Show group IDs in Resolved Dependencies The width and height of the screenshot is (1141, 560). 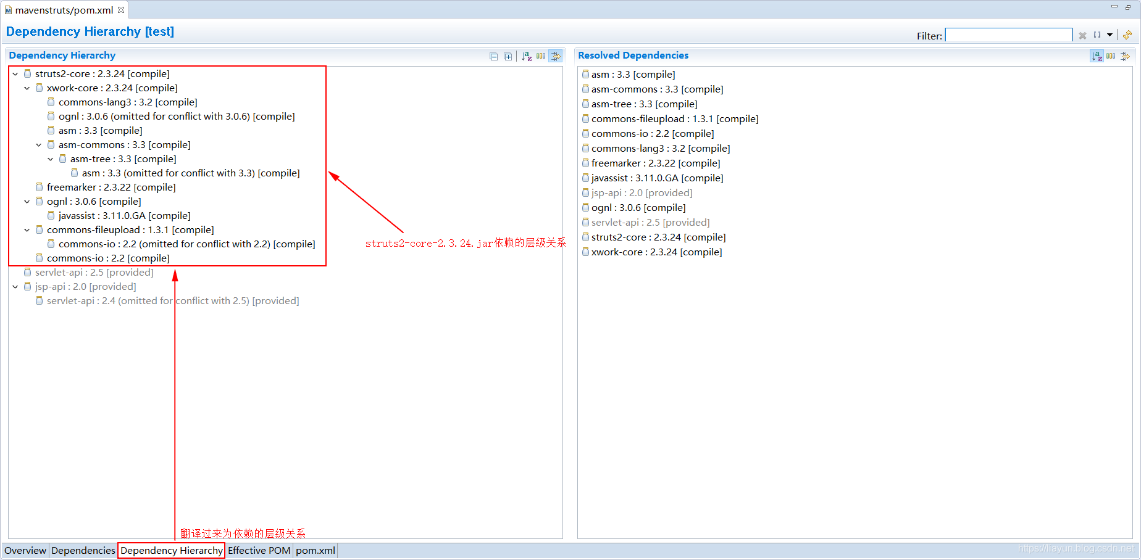[x=1111, y=56]
